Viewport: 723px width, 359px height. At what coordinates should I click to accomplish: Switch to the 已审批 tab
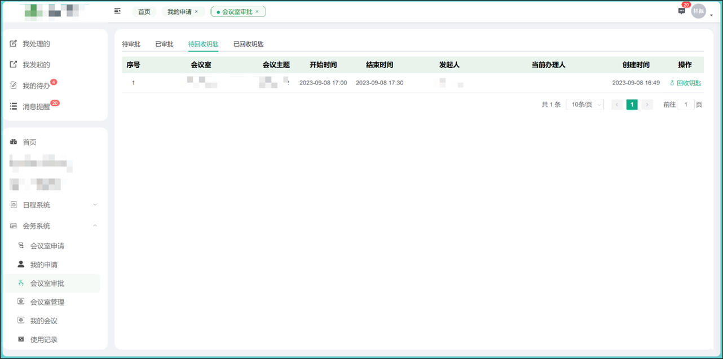(x=164, y=43)
